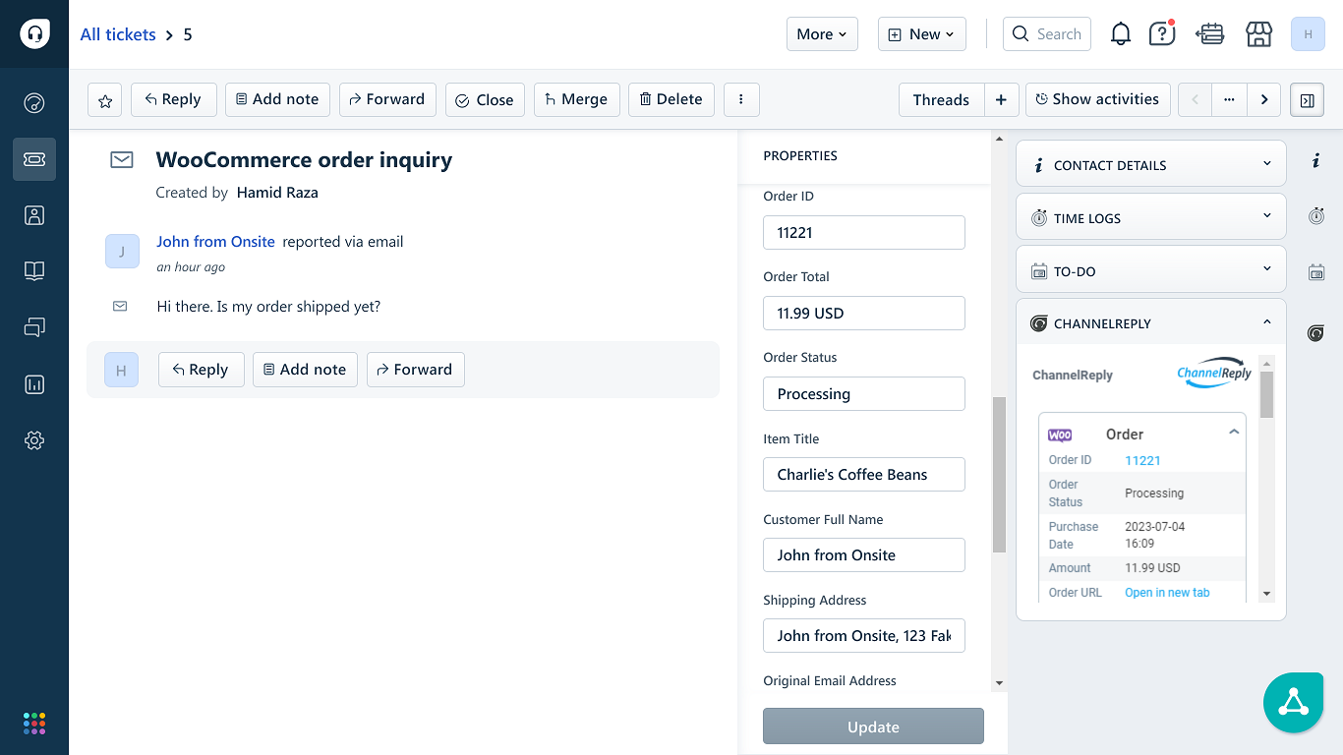Screen dimensions: 1343x755
Task: Focus the Search box
Action: tap(1047, 34)
